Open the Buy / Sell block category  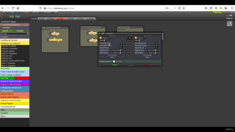tap(15, 78)
